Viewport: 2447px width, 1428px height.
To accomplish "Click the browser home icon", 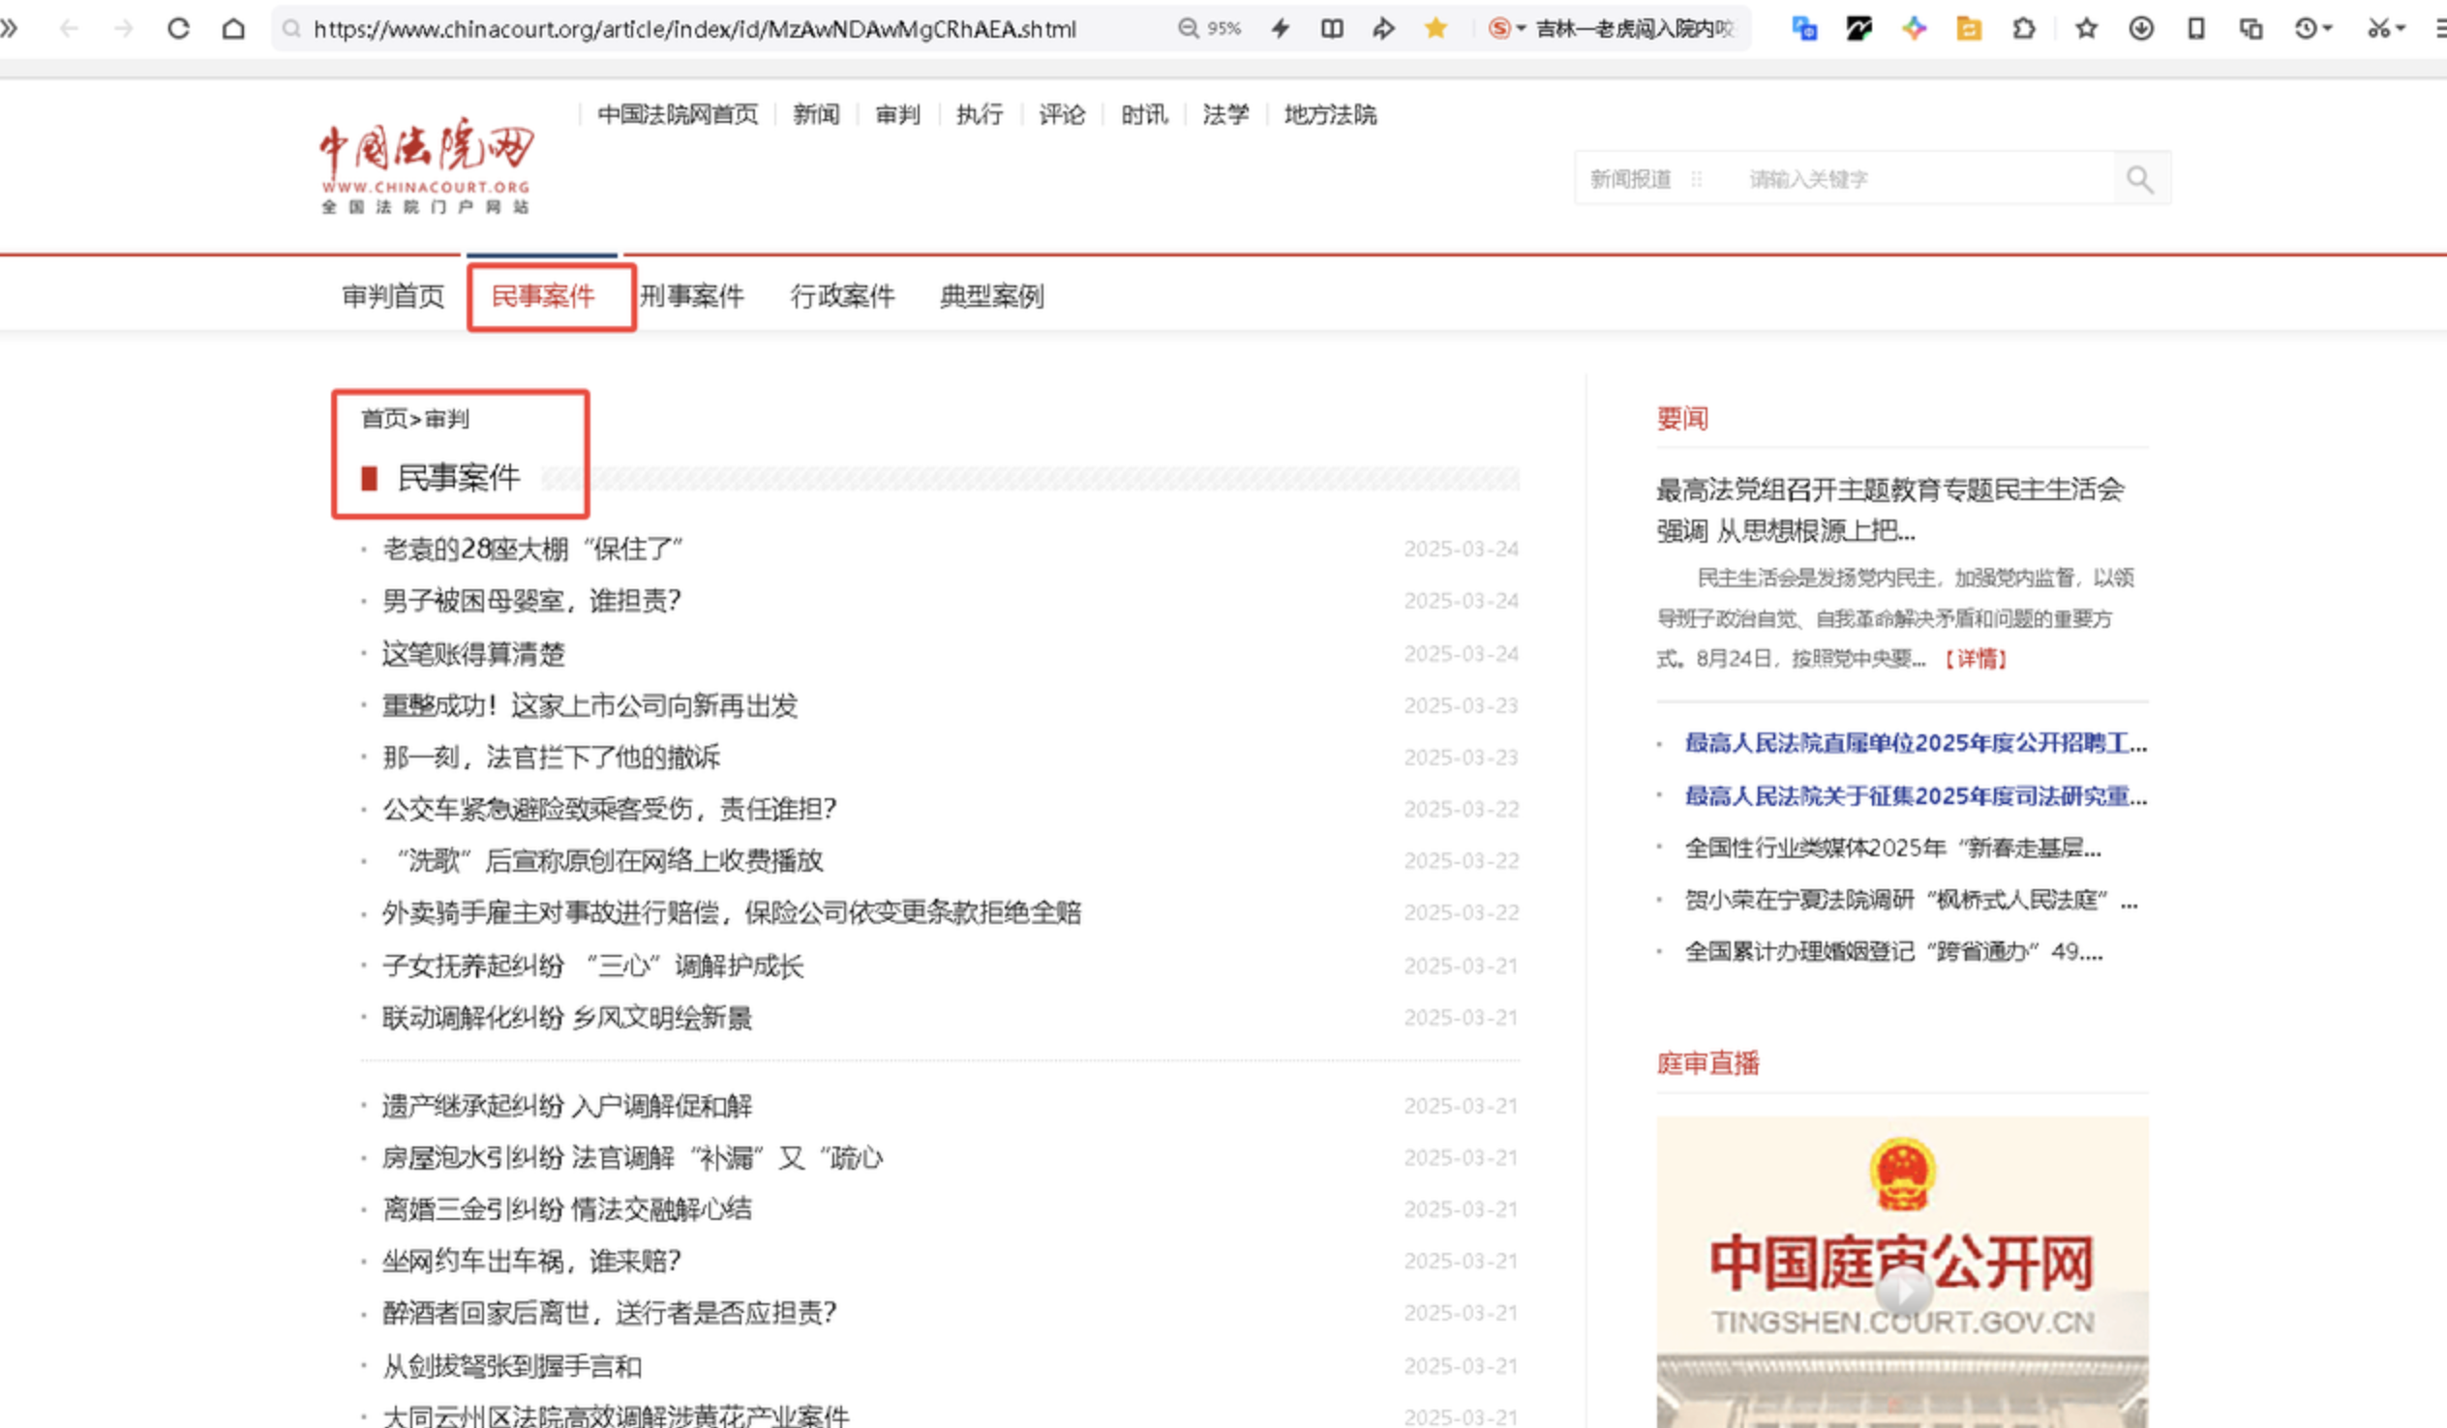I will point(233,28).
